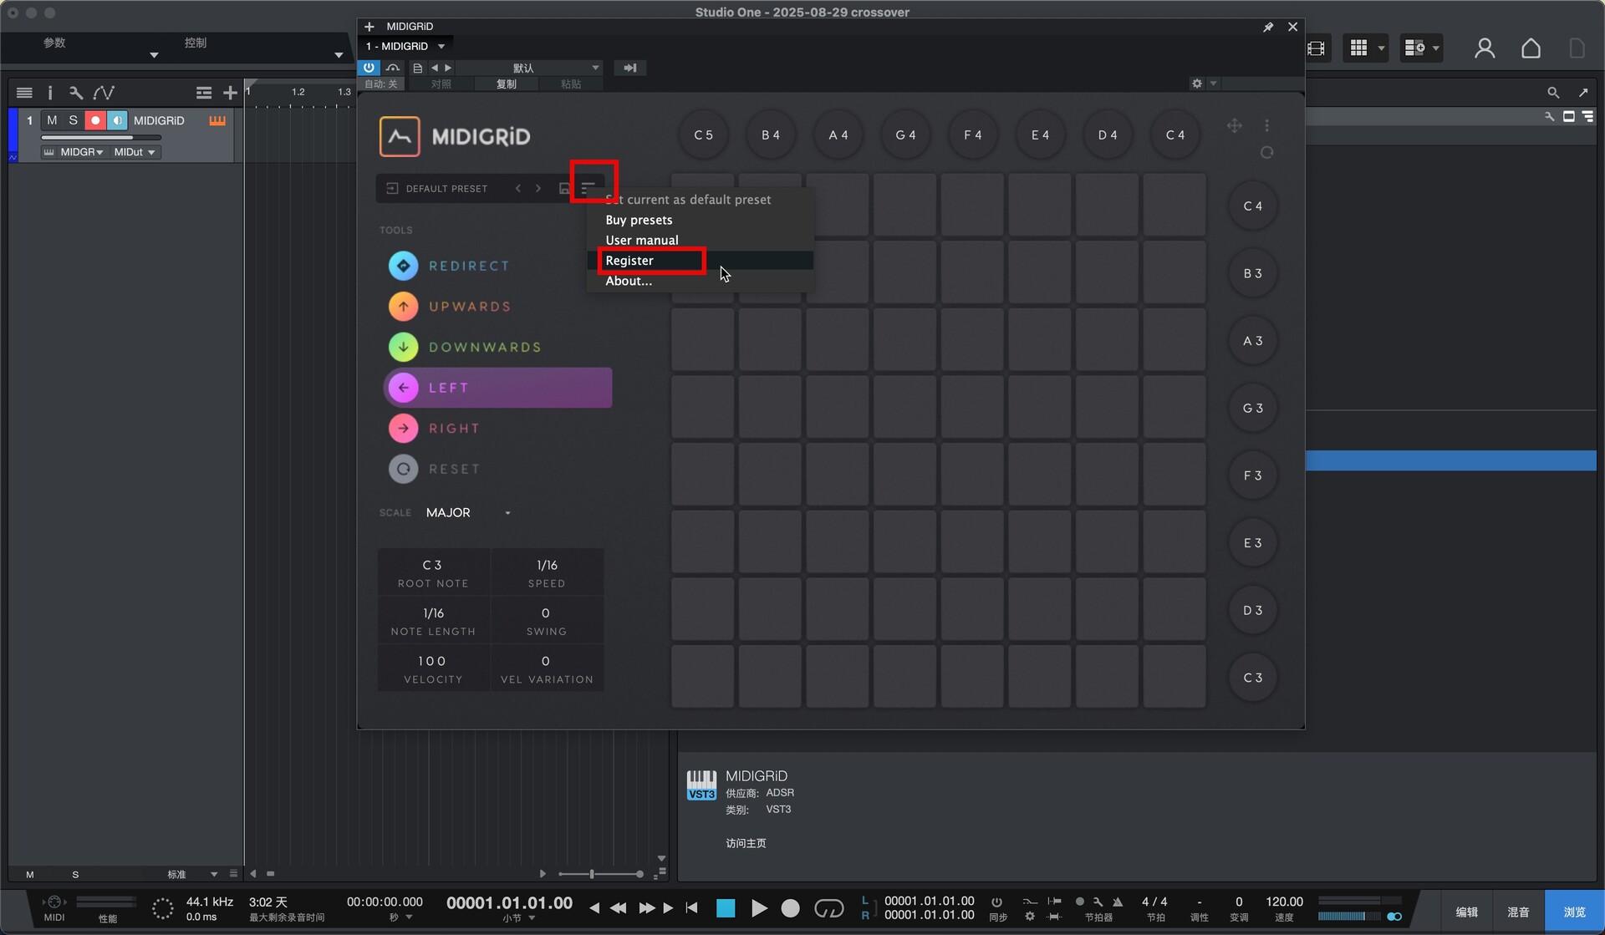Open track inspector i icon
The width and height of the screenshot is (1605, 935).
point(49,93)
